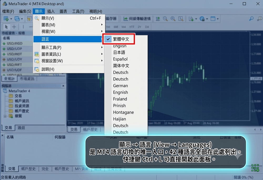This screenshot has width=263, height=180.
Task: Click the new chart toolbar icon
Action: (x=6, y=19)
